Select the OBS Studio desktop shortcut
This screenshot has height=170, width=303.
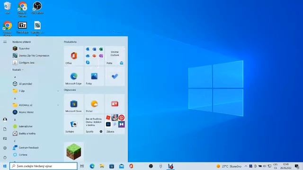point(37,8)
